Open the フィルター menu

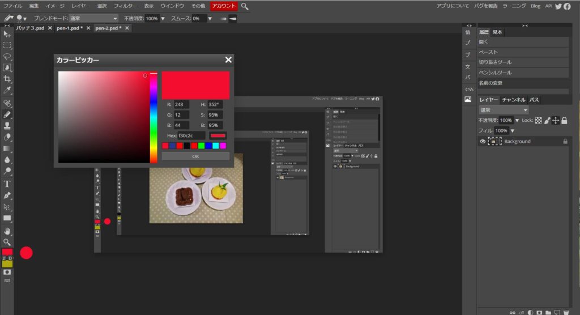point(125,6)
